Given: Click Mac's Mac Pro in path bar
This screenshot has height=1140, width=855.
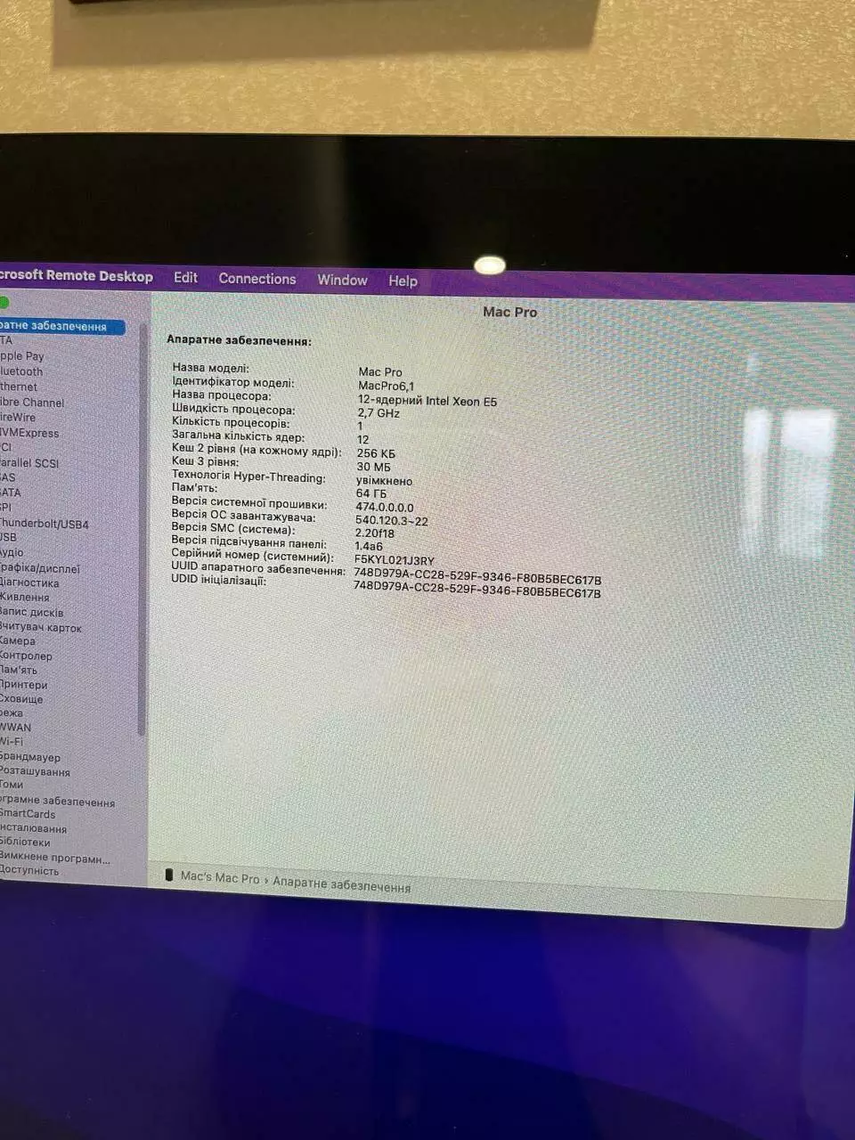Looking at the screenshot, I should pyautogui.click(x=220, y=877).
